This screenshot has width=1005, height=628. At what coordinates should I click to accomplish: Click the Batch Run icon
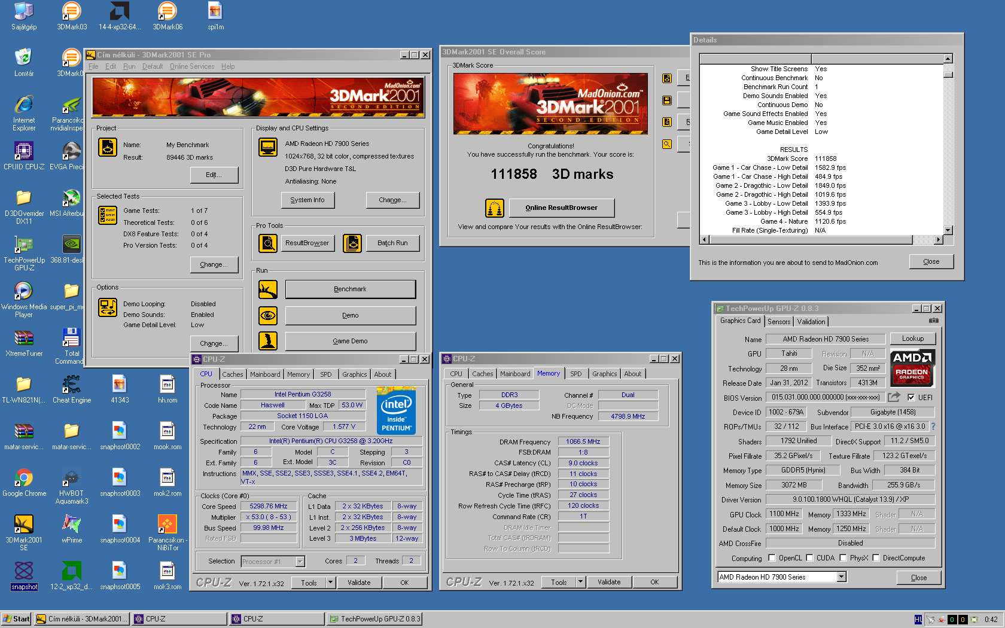pyautogui.click(x=352, y=243)
